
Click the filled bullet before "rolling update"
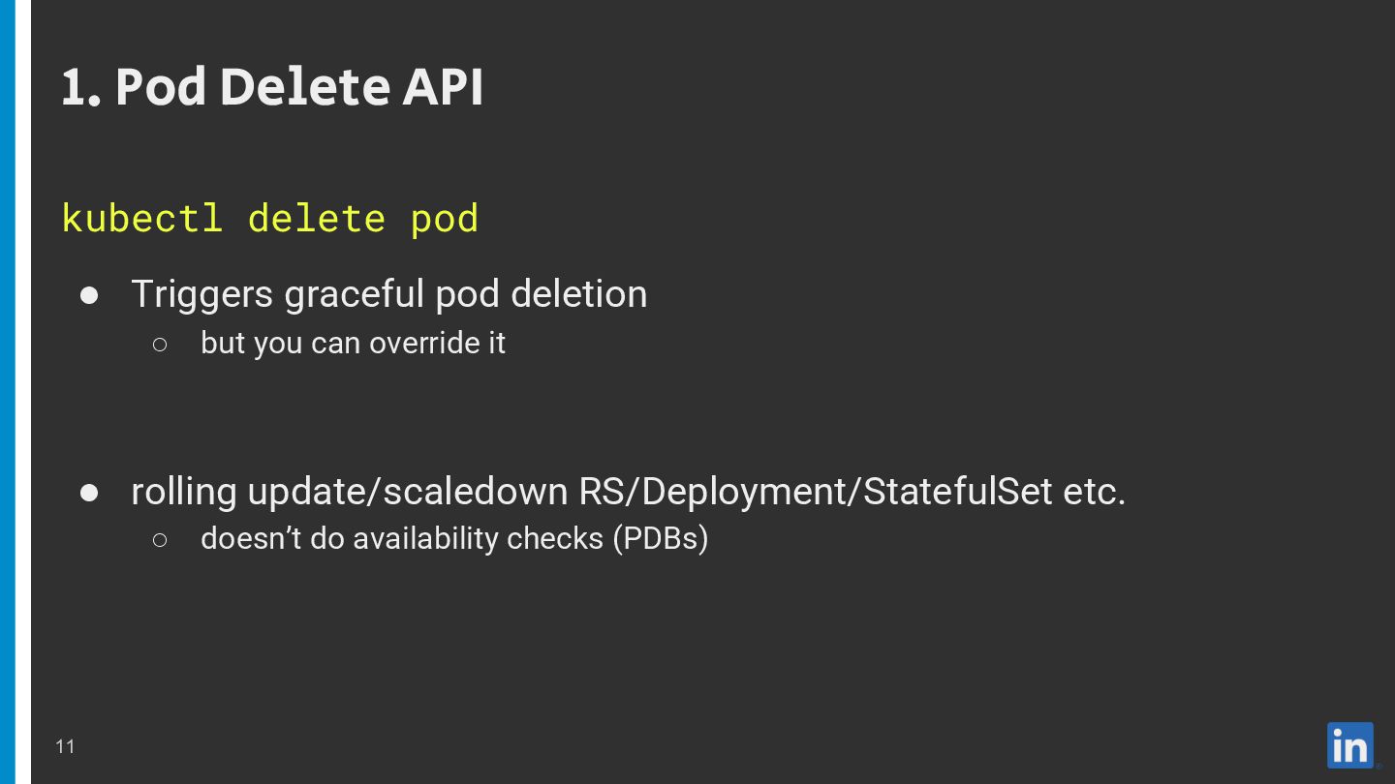click(89, 492)
